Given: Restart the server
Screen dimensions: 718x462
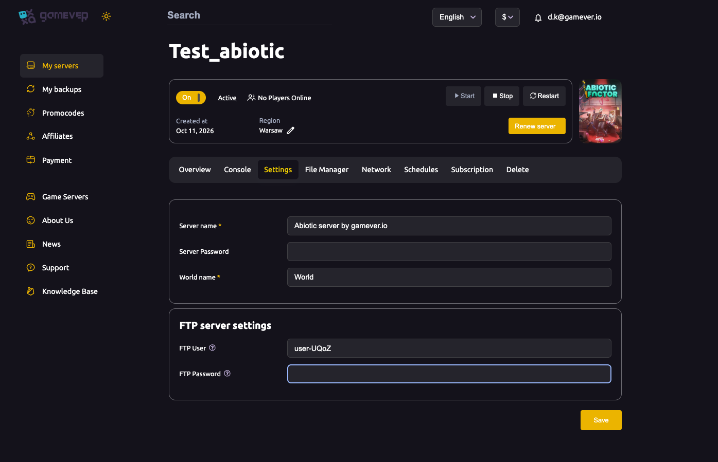Looking at the screenshot, I should click(545, 96).
